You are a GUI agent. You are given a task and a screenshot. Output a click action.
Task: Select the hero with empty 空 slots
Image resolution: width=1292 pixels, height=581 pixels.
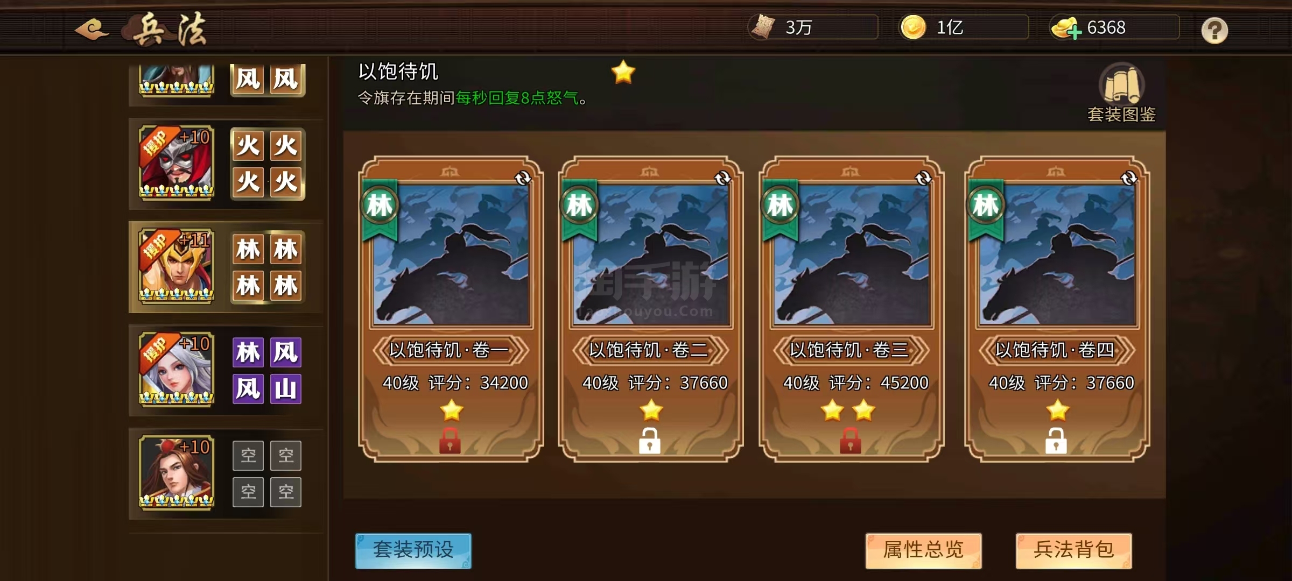click(177, 473)
